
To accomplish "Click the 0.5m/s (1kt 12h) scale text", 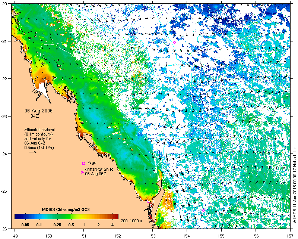I will [39, 148].
